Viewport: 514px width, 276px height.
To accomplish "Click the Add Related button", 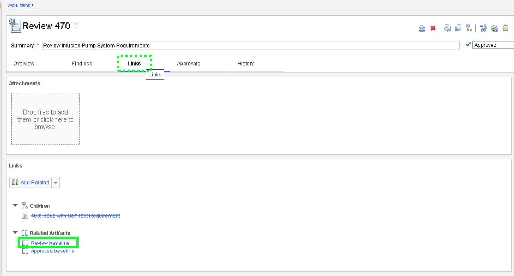I will 31,183.
